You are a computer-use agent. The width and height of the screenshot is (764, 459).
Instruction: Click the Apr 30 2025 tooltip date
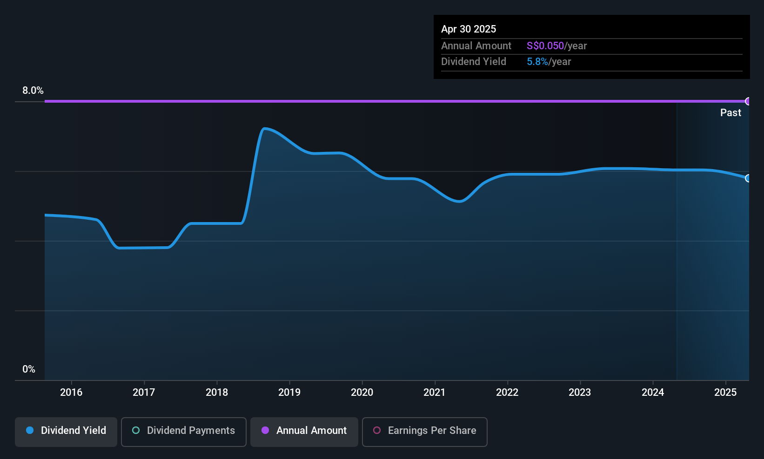click(x=469, y=29)
